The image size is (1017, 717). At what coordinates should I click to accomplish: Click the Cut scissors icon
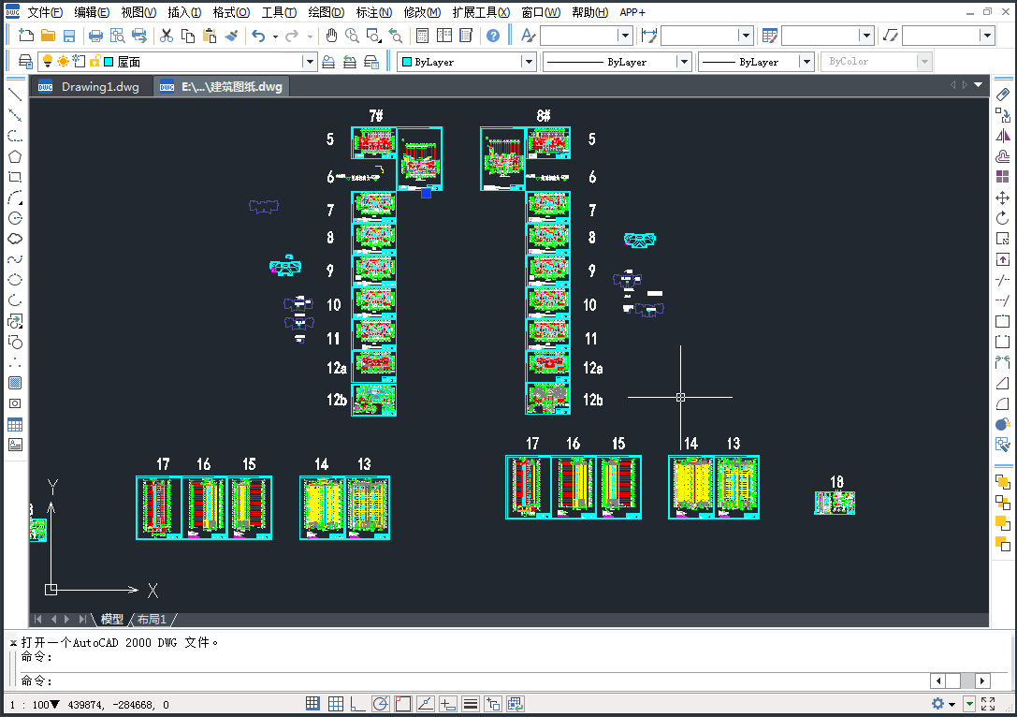[x=167, y=36]
